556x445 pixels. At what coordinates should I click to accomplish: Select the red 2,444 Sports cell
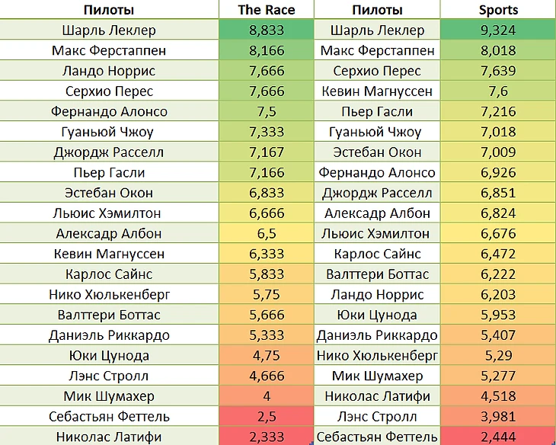(x=498, y=437)
